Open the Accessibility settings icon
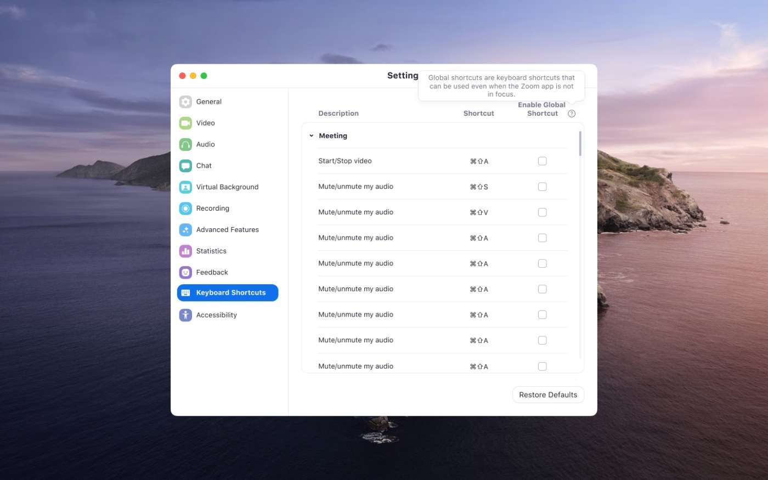 coord(185,315)
